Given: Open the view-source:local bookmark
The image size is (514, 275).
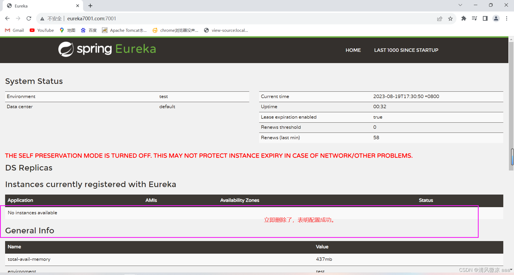Looking at the screenshot, I should click(226, 30).
